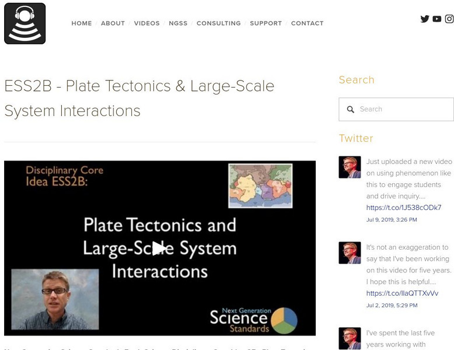The height and width of the screenshot is (350, 454).
Task: Open the Consulting page
Action: [x=218, y=23]
